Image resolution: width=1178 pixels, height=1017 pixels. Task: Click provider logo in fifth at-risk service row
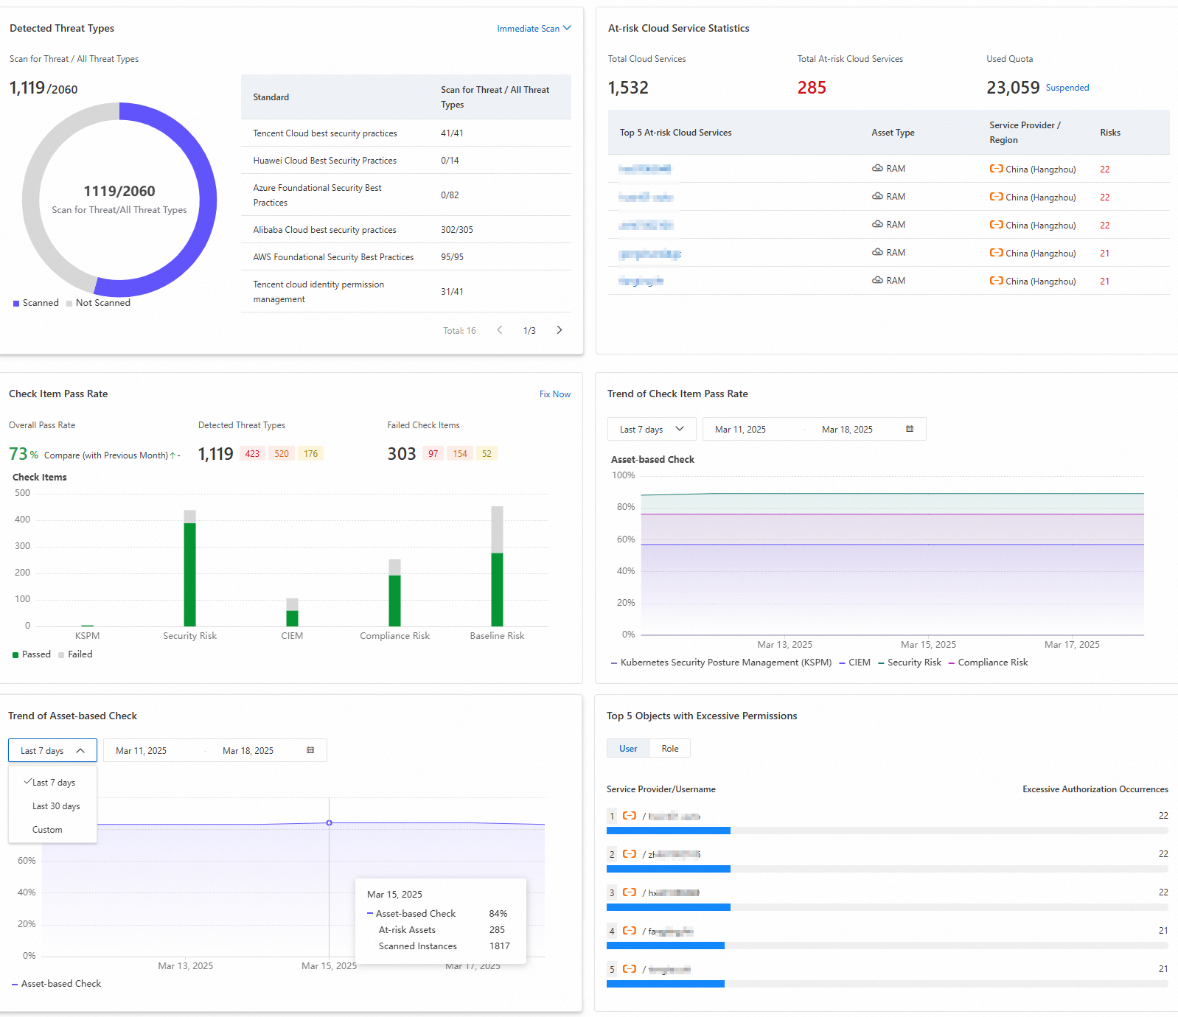click(996, 281)
